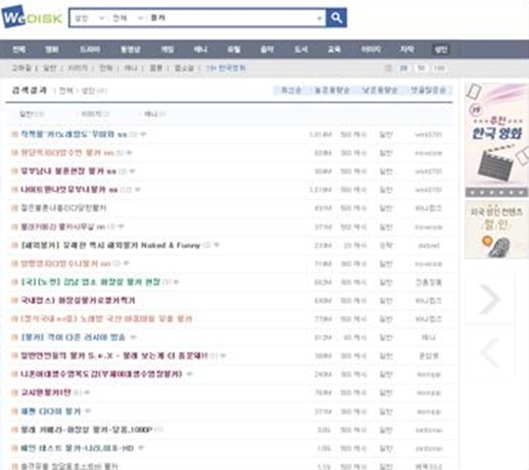Open the second scope dropdown in search bar
The width and height of the screenshot is (529, 470).
click(x=128, y=18)
